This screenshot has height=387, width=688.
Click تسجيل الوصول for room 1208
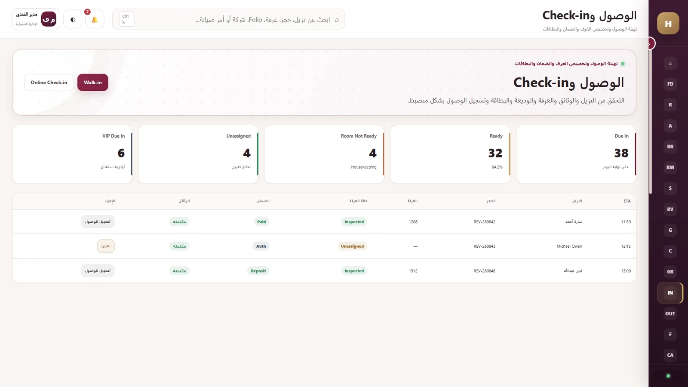click(98, 221)
